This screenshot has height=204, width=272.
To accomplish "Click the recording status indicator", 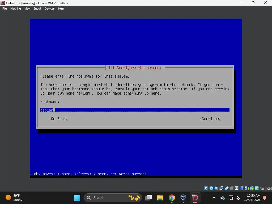I will click(241, 188).
